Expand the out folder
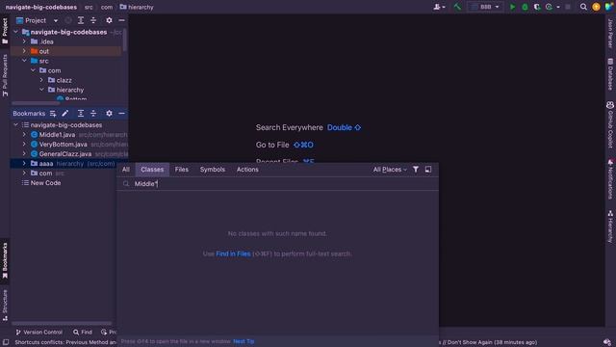 click(x=24, y=51)
